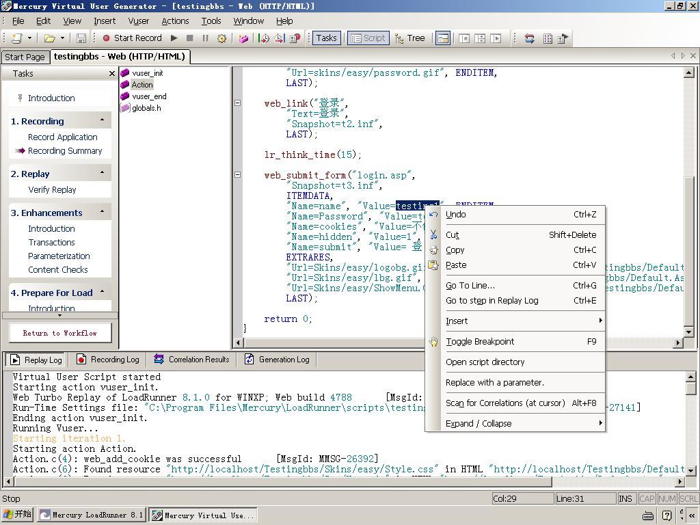Collapse the web_submit_form code block
The height and width of the screenshot is (525, 700).
click(x=237, y=175)
